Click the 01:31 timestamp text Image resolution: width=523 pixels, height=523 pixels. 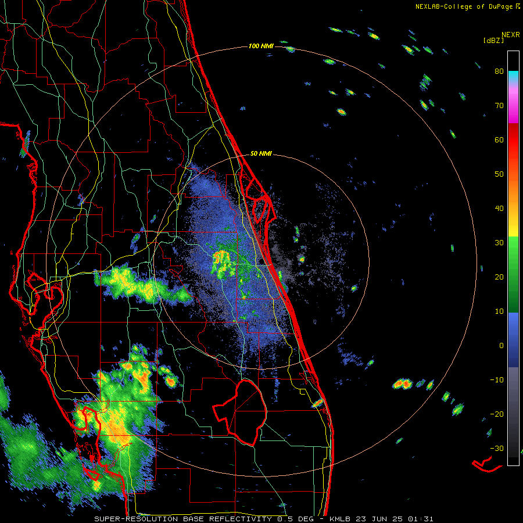coord(420,519)
